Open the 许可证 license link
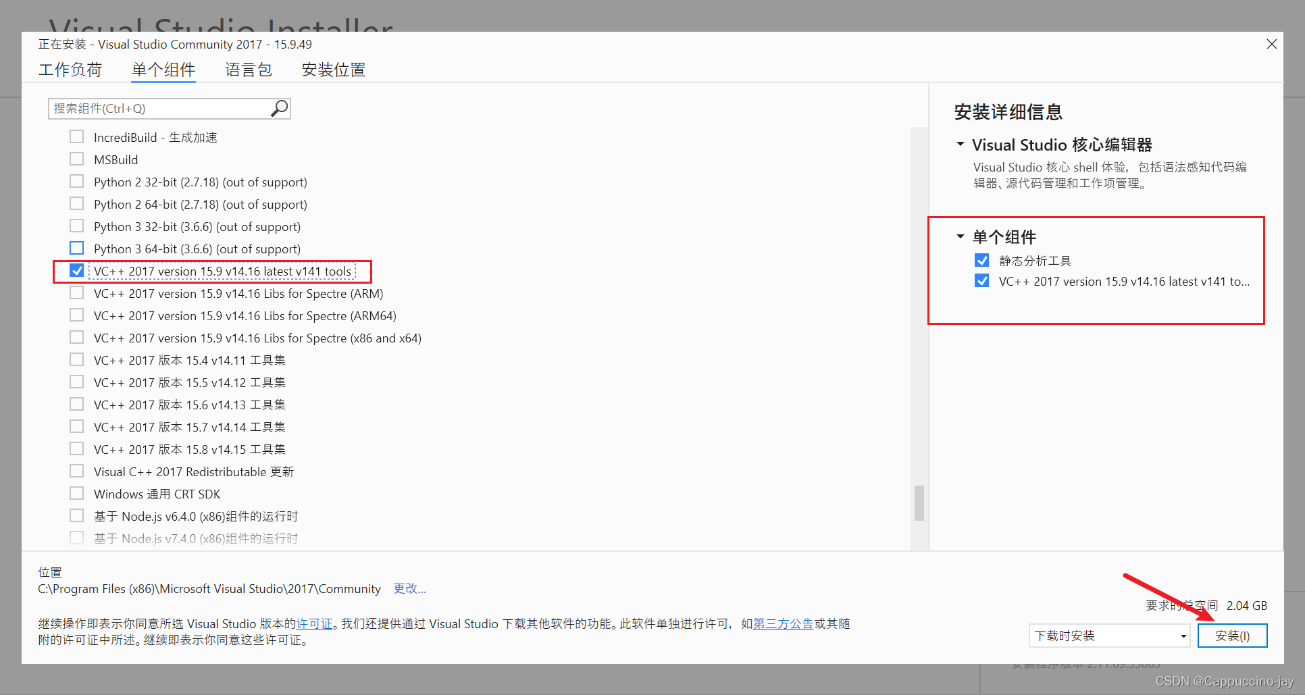The height and width of the screenshot is (695, 1305). pyautogui.click(x=315, y=623)
